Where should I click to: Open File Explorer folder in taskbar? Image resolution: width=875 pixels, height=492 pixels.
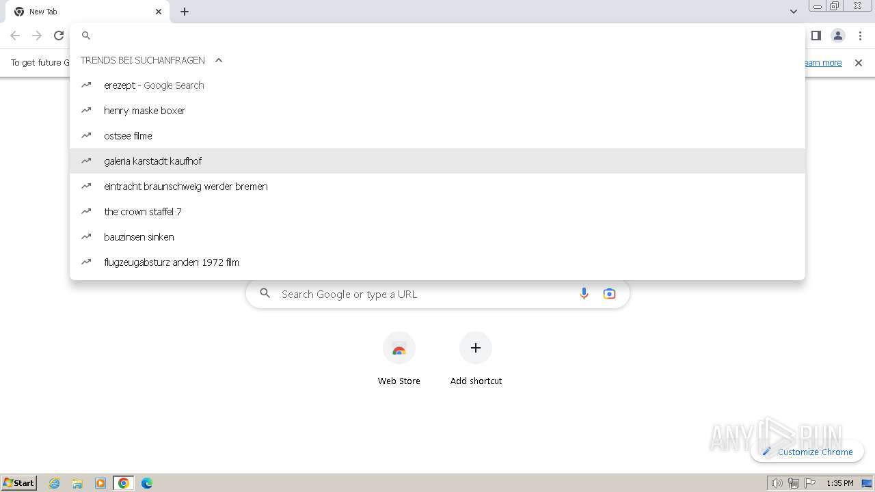(x=77, y=483)
